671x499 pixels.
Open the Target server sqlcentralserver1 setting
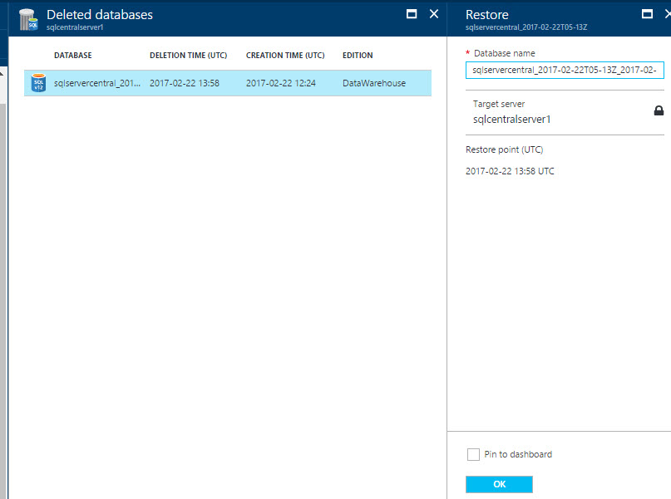coord(565,112)
